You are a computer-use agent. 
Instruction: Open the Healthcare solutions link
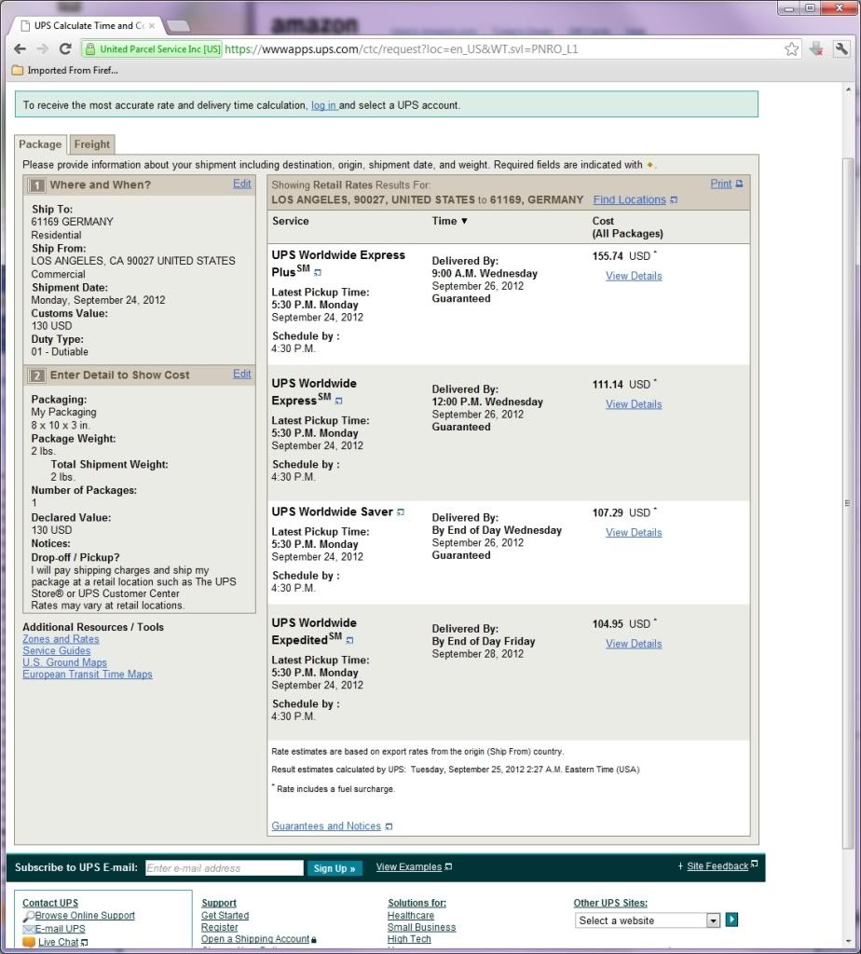411,915
